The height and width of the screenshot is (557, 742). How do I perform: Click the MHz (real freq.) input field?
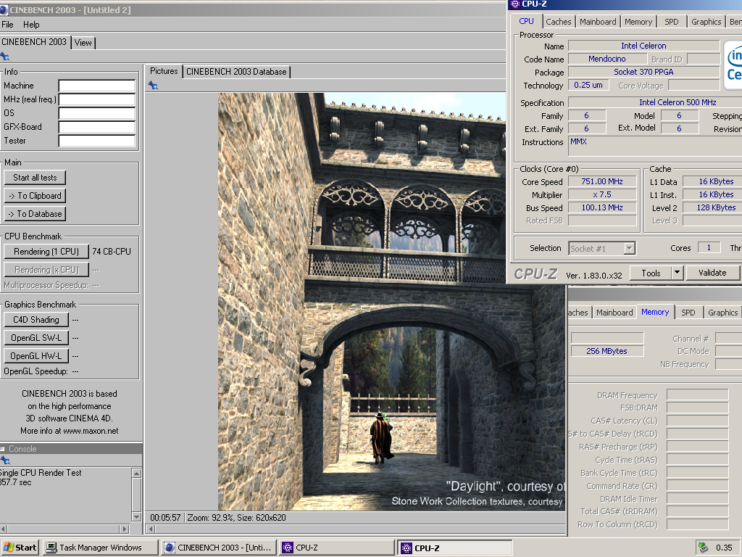point(97,99)
